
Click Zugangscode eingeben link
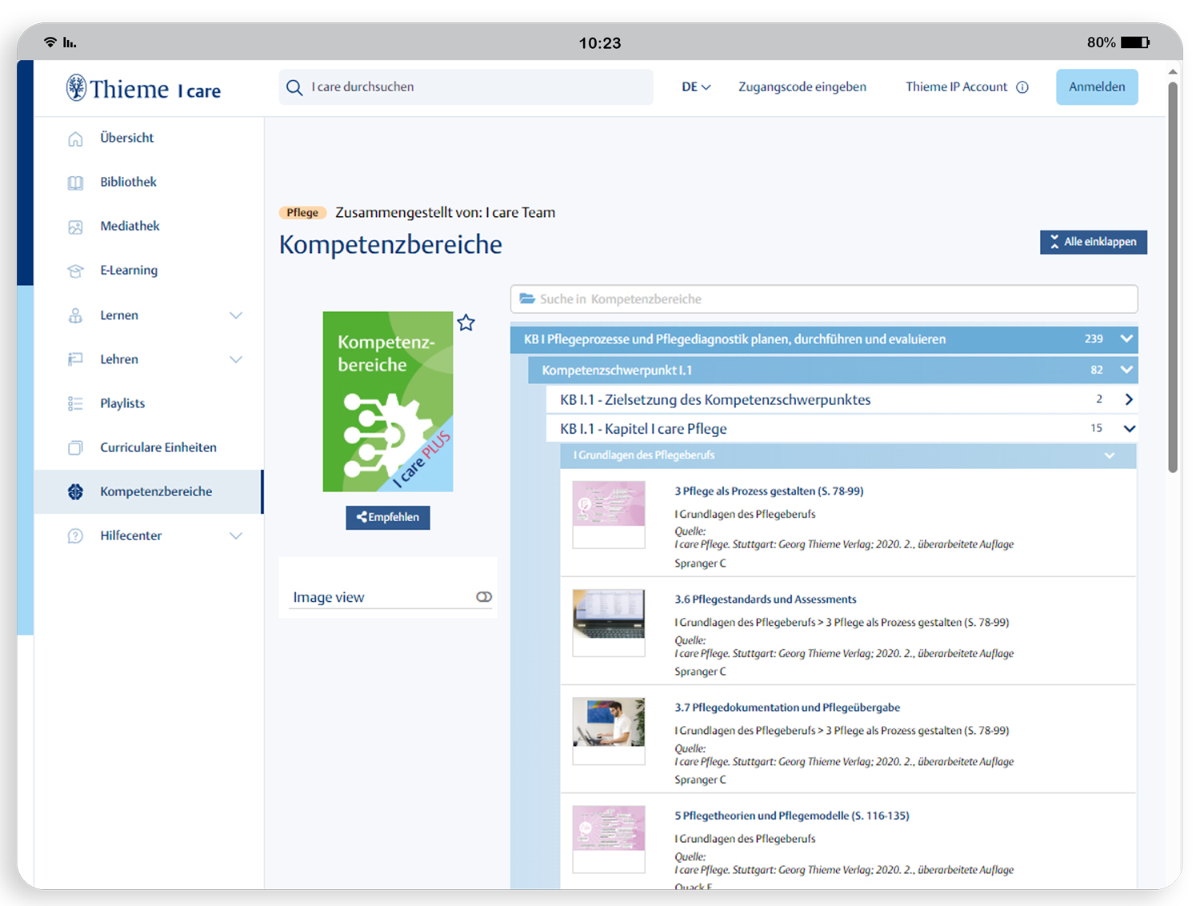802,87
